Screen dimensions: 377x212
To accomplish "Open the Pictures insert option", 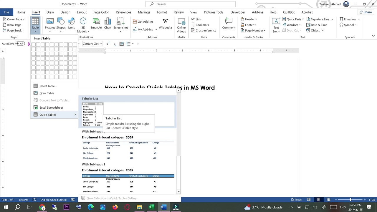I will click(50, 25).
